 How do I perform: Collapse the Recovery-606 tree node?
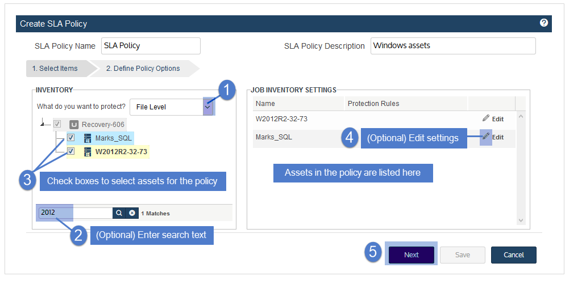point(43,123)
